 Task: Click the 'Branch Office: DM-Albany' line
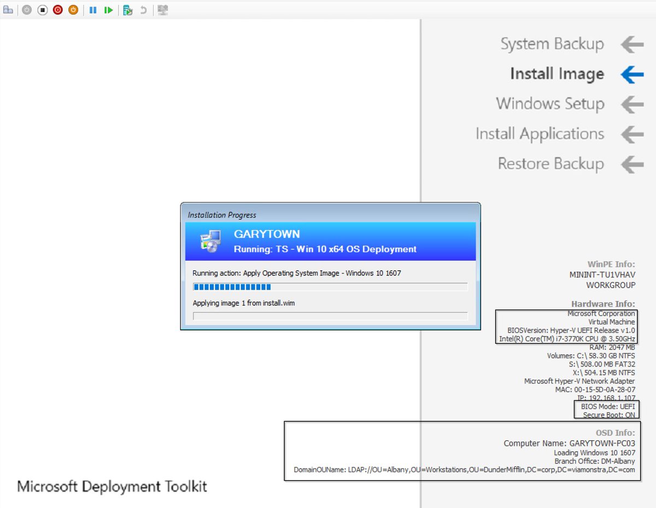(x=595, y=461)
